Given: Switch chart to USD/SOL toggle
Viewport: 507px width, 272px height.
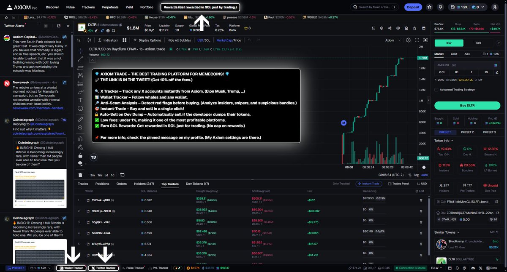Looking at the screenshot, I should coord(203,40).
